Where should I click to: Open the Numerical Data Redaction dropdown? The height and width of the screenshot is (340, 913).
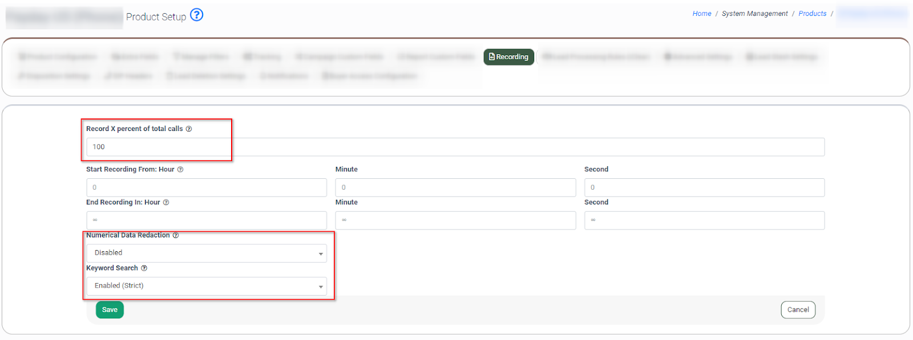tap(206, 253)
